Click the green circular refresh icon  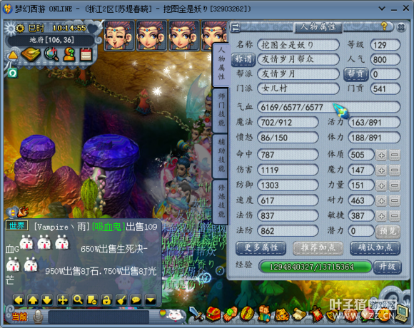[x=13, y=73]
